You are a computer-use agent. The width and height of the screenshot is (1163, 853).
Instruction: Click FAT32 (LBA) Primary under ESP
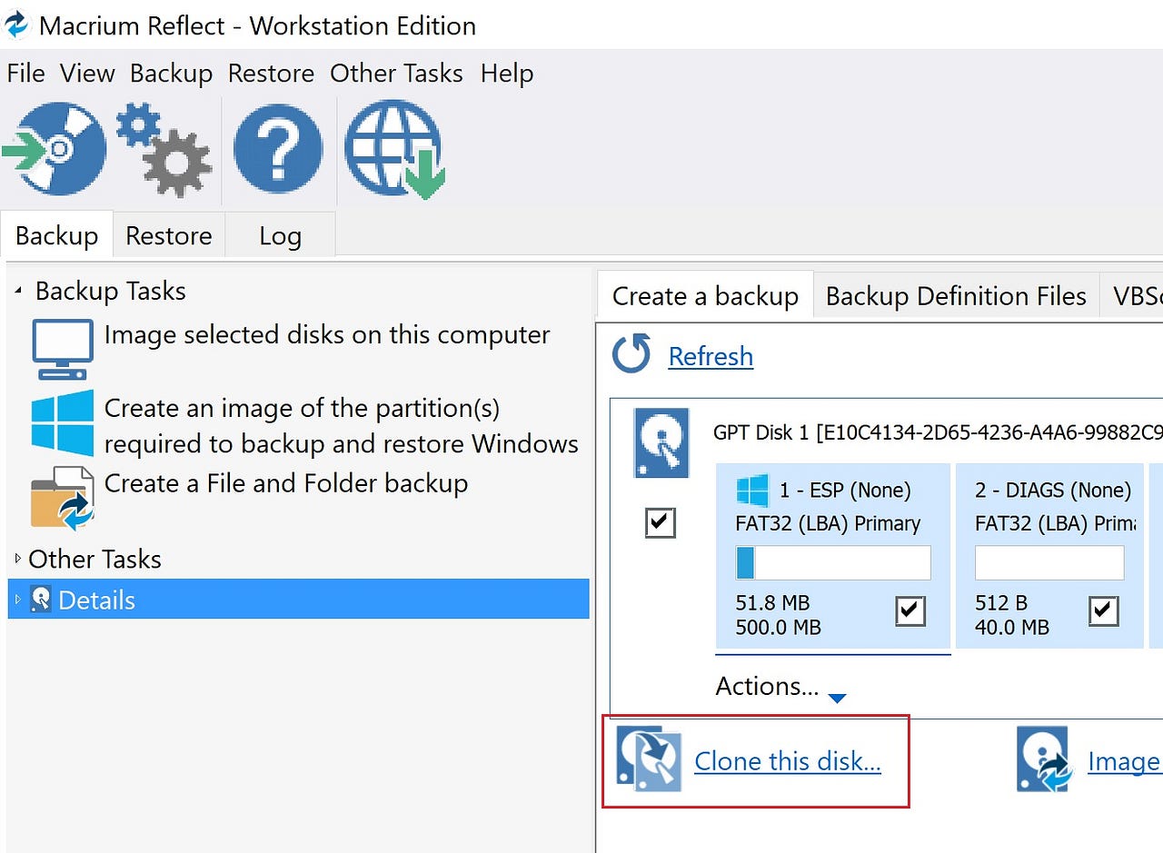pos(828,523)
